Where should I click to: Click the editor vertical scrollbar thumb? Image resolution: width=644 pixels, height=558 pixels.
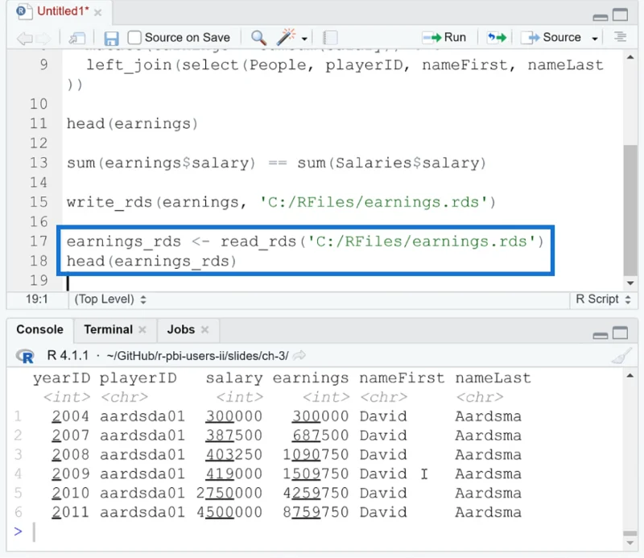pos(630,210)
